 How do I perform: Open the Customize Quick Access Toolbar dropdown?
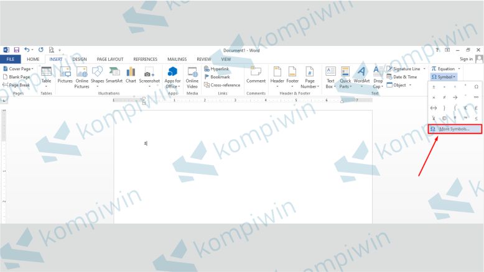(x=60, y=50)
